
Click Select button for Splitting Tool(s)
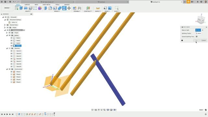pyautogui.click(x=199, y=33)
